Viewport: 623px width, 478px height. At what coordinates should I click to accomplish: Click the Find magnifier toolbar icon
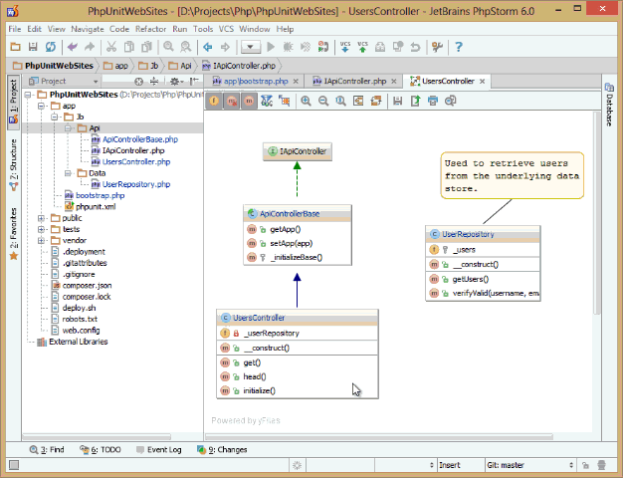coord(168,47)
